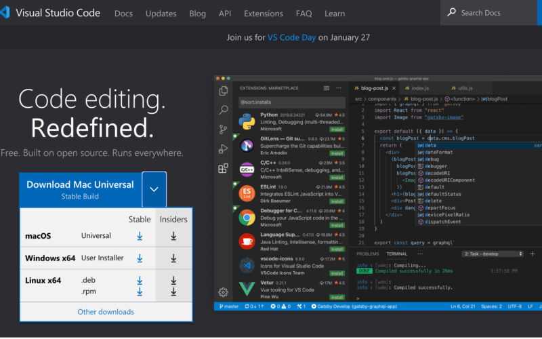542x339 pixels.
Task: Open Extensions in the navigation bar
Action: coord(264,14)
